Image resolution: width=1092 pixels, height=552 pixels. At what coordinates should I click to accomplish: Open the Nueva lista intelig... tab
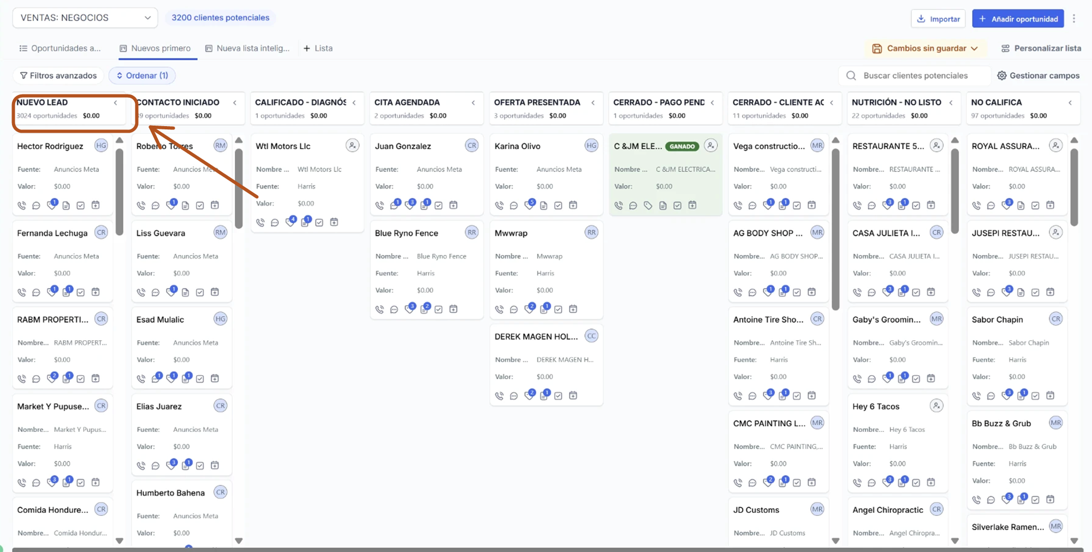point(247,48)
